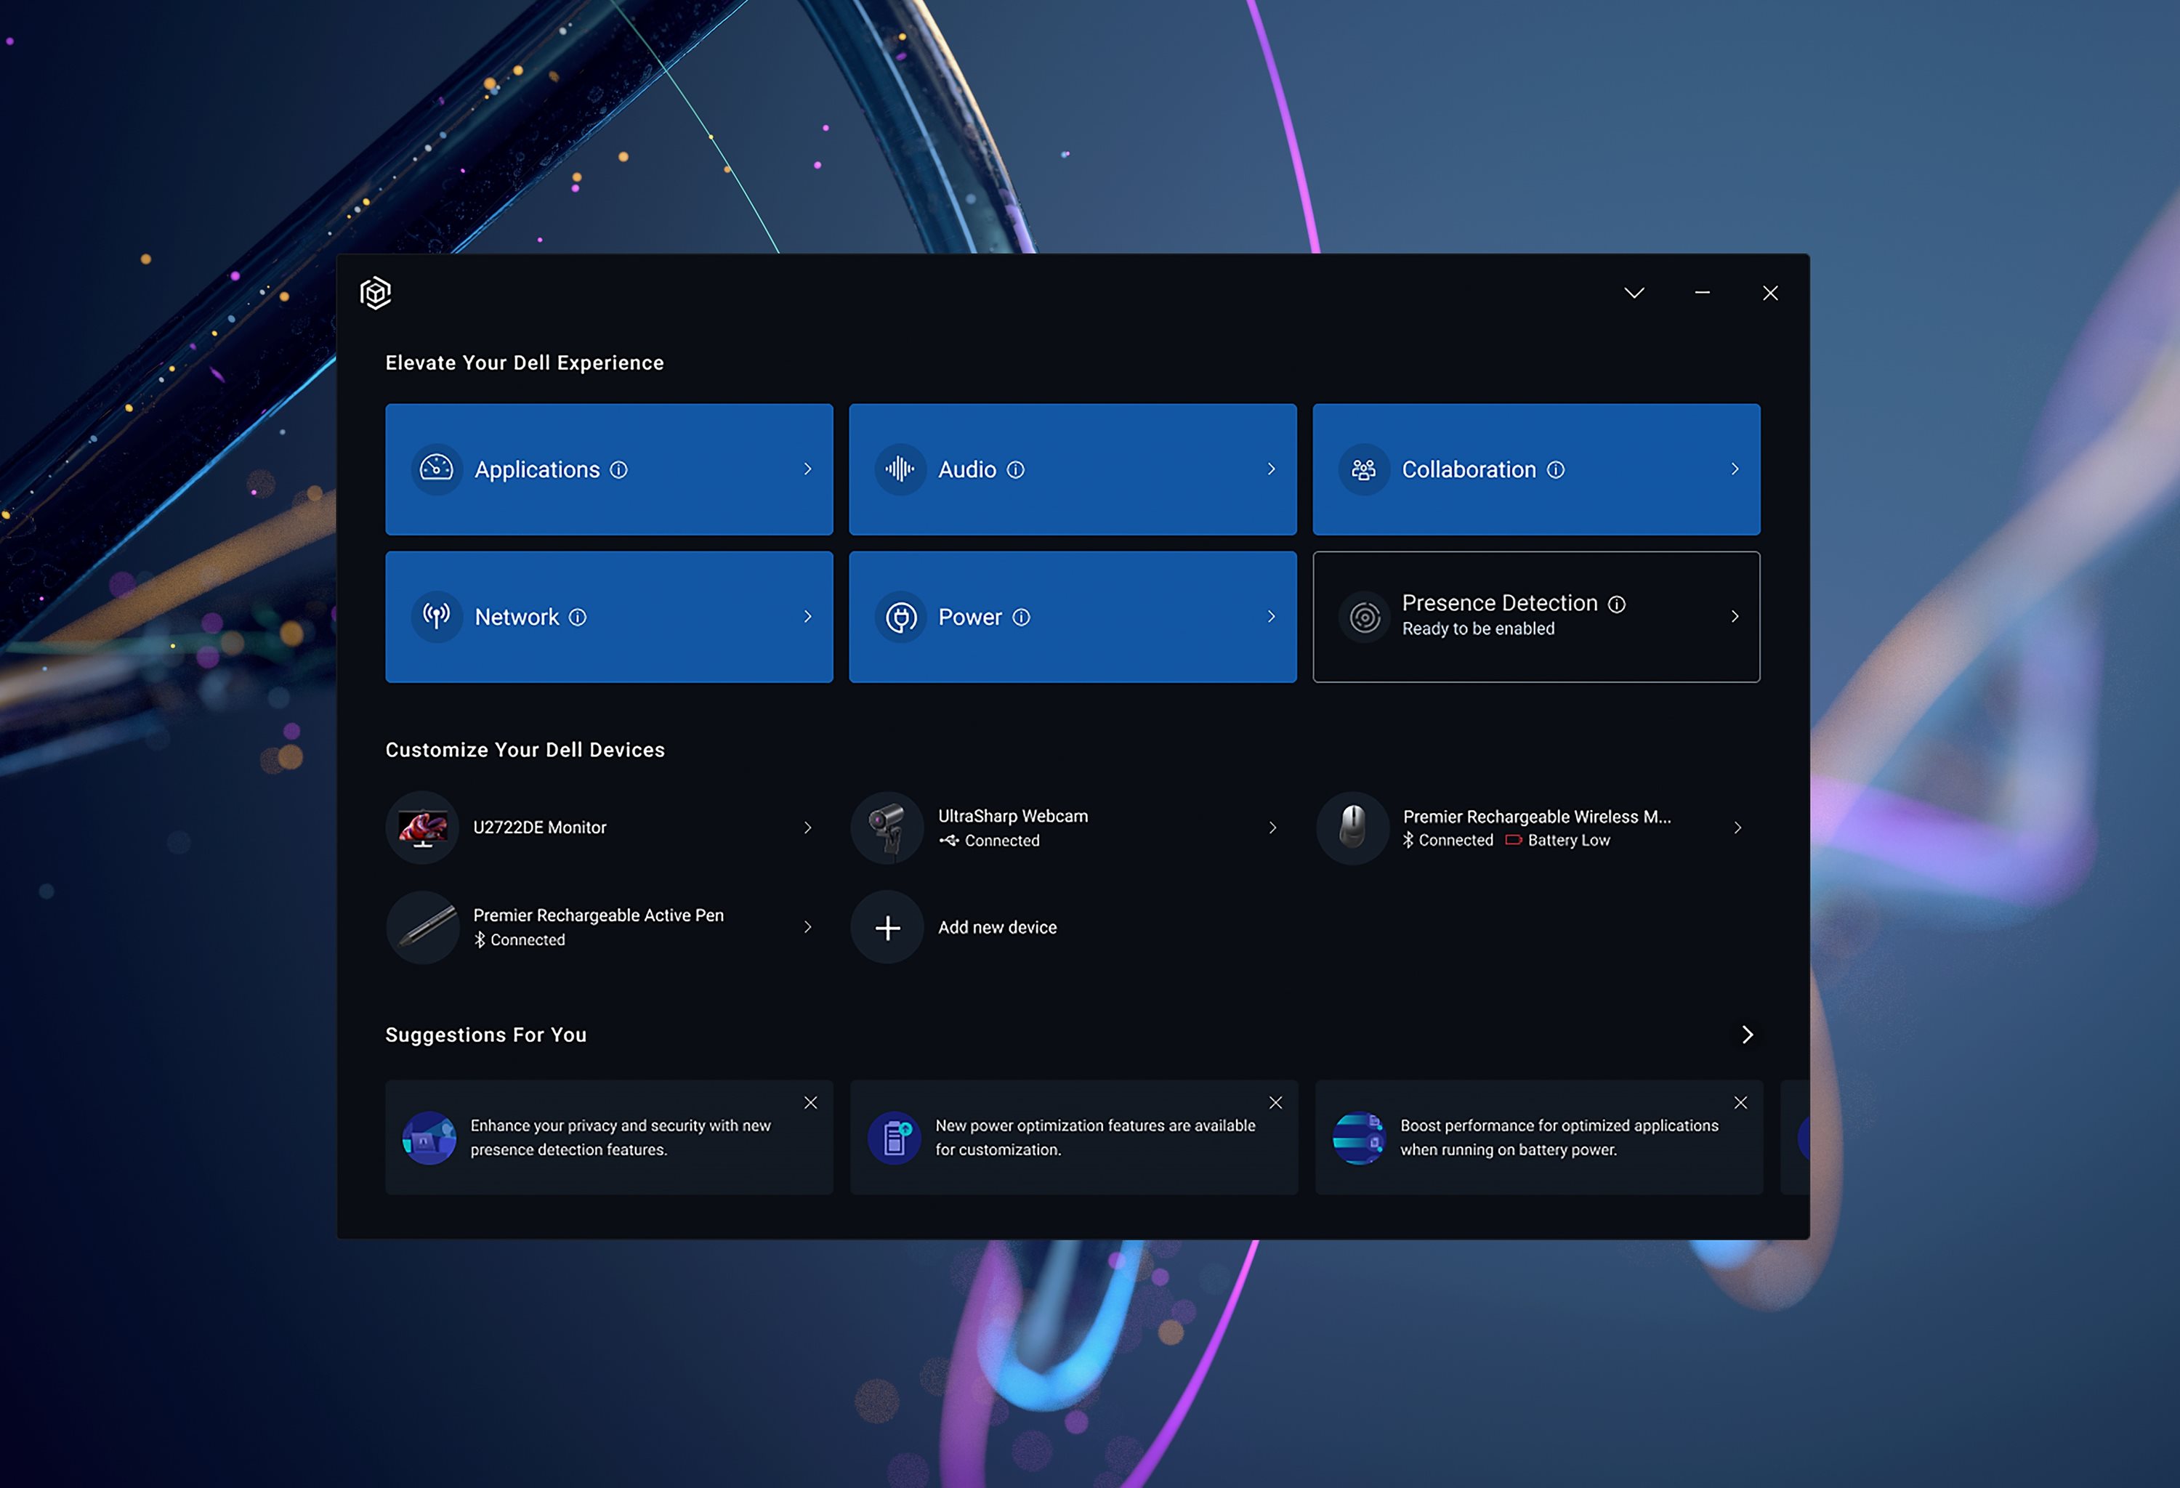Open the Audio settings panel
Viewport: 2180px width, 1488px height.
pyautogui.click(x=1073, y=469)
